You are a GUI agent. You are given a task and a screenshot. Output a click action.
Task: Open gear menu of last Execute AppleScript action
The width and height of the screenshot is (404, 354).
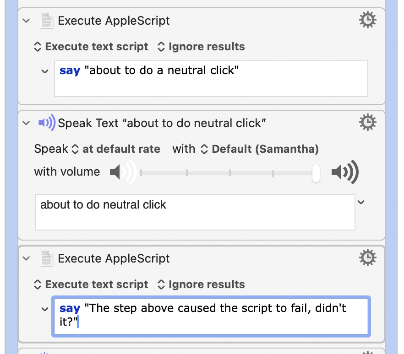pos(367,257)
